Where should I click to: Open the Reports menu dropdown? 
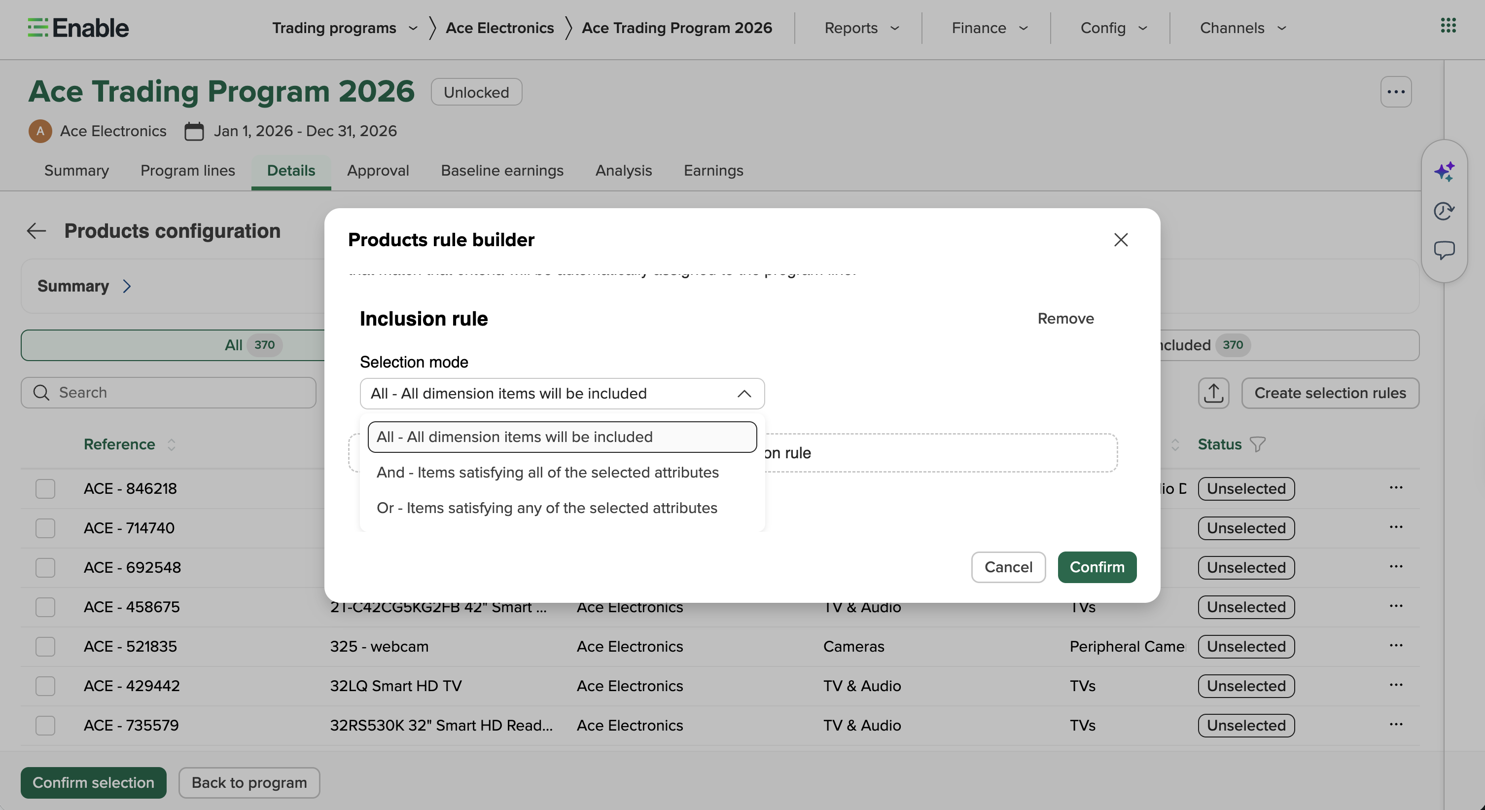(861, 28)
